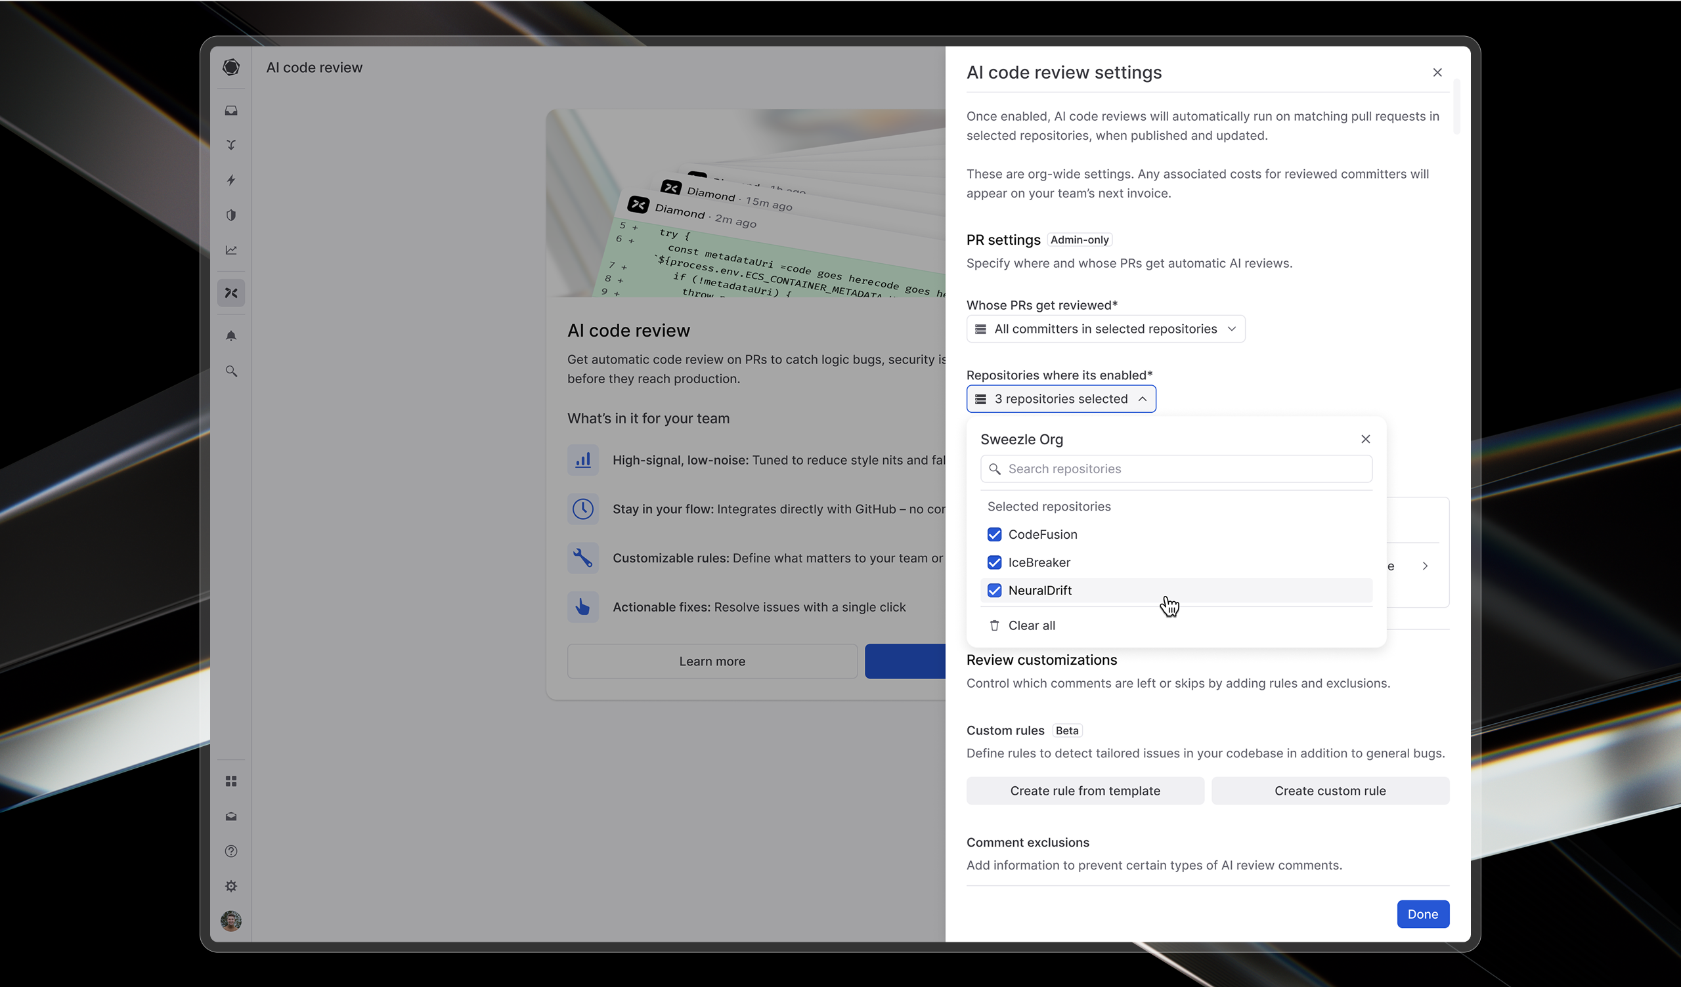
Task: Click the Search repositories input field
Action: click(x=1177, y=469)
